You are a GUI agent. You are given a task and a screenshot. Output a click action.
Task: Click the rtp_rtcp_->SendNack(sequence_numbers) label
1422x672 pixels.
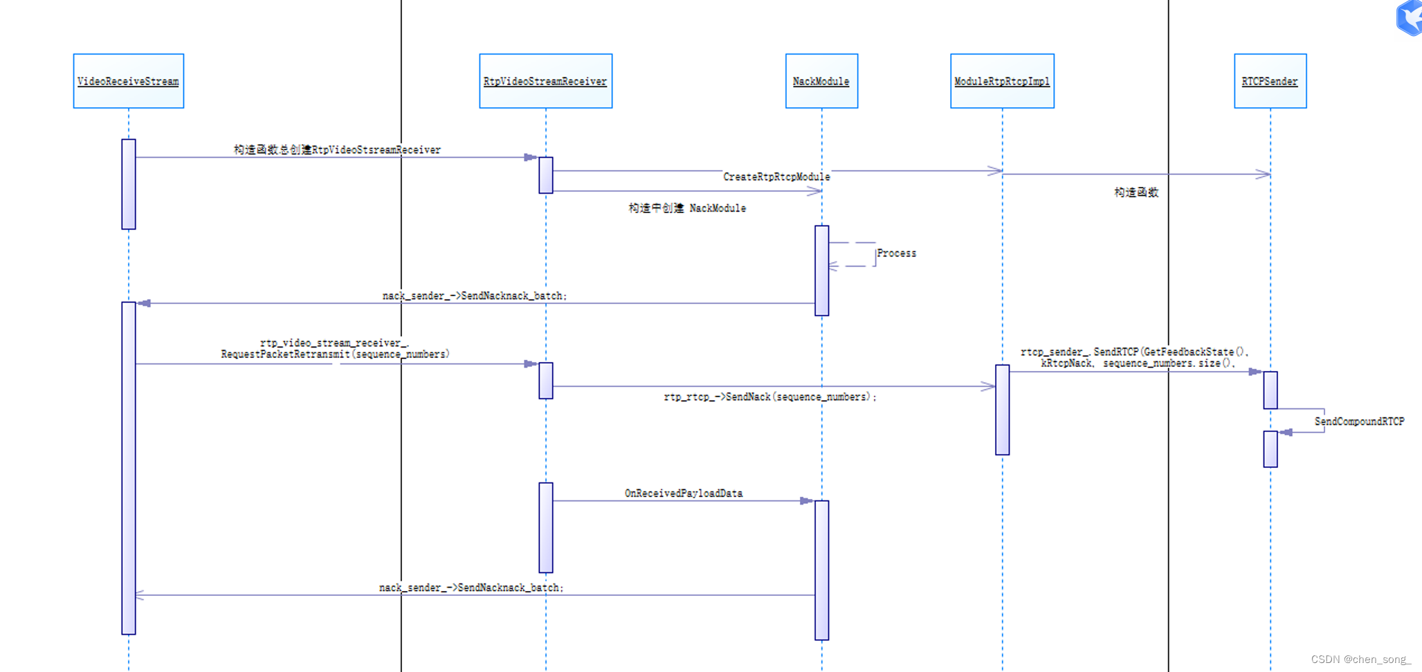coord(770,397)
